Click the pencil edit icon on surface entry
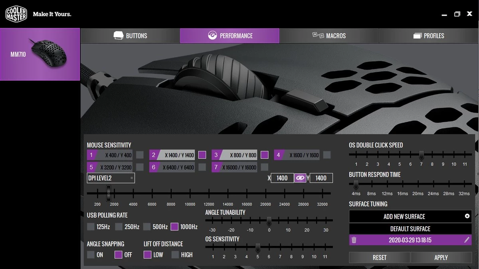The width and height of the screenshot is (479, 269). [467, 240]
